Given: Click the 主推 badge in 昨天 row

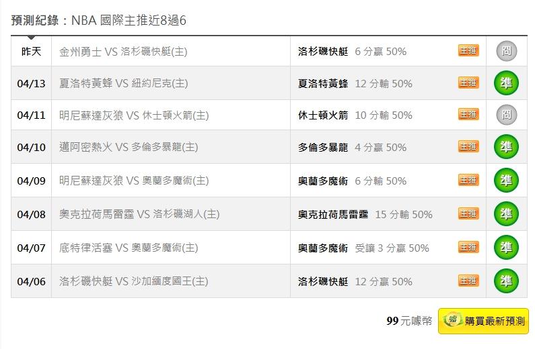Looking at the screenshot, I should click(468, 50).
